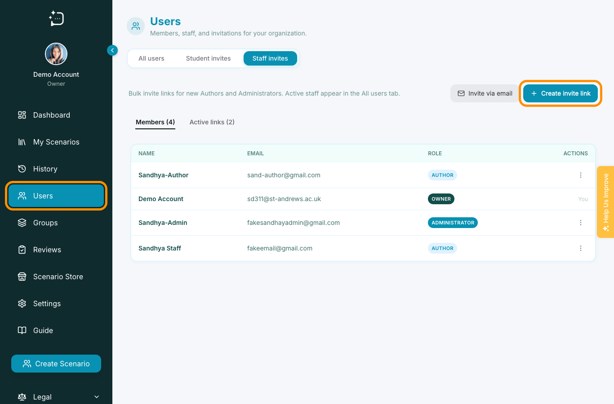614x404 pixels.
Task: Click email sd311@st-andrews.ac.uk
Action: (284, 199)
